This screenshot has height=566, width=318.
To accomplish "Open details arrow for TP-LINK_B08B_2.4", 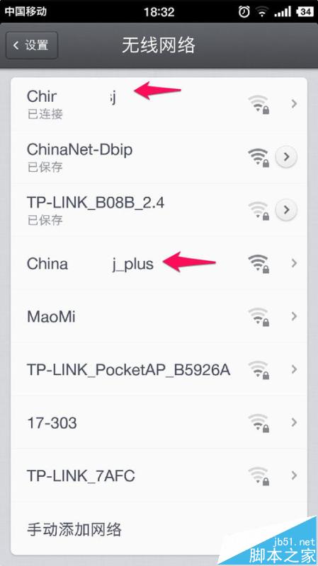I will pos(286,209).
